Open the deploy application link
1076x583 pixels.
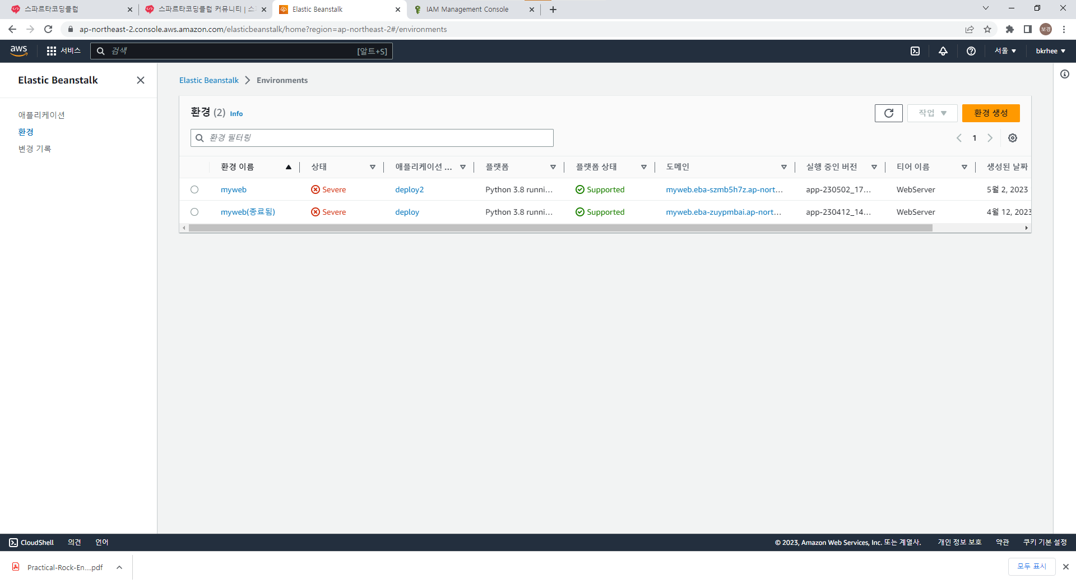tap(407, 212)
